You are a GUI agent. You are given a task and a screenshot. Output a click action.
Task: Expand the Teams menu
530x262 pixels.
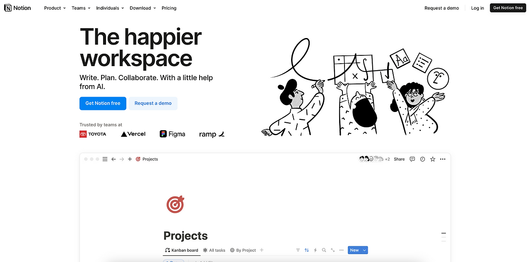coord(81,8)
